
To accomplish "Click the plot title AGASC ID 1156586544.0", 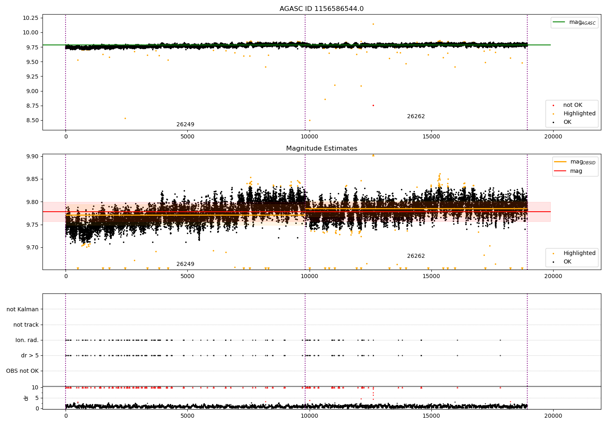I will (322, 9).
